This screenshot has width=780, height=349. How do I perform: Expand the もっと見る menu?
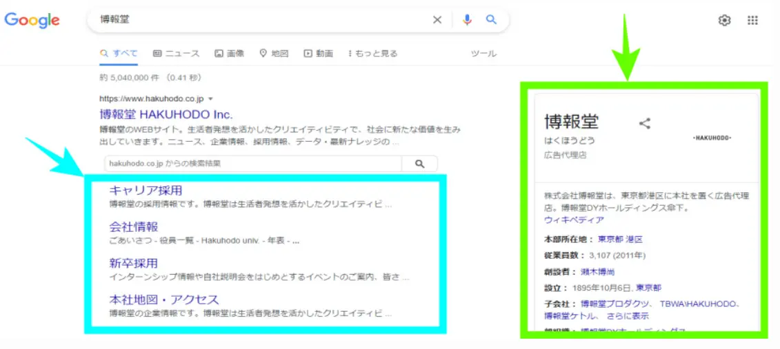coord(373,54)
